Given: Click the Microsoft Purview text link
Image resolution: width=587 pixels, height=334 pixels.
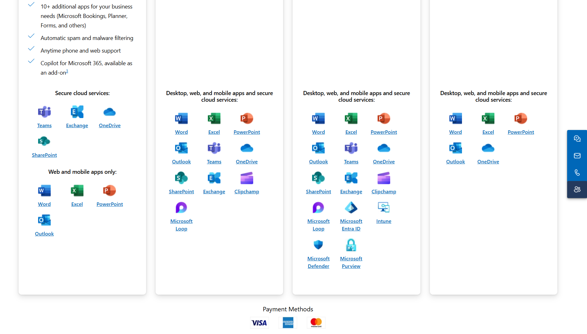Looking at the screenshot, I should pos(351,262).
